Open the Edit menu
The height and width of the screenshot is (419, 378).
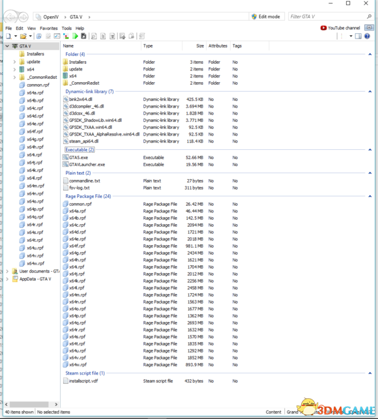(x=20, y=28)
